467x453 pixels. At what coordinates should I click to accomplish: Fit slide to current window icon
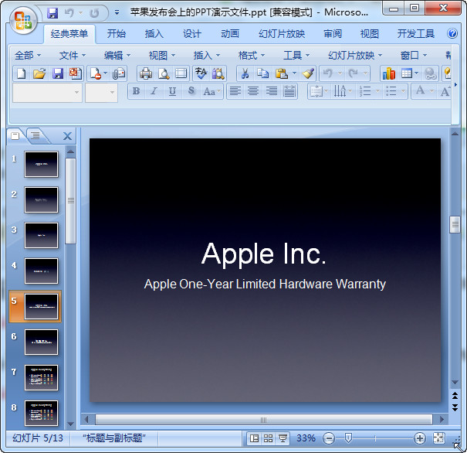[438, 438]
